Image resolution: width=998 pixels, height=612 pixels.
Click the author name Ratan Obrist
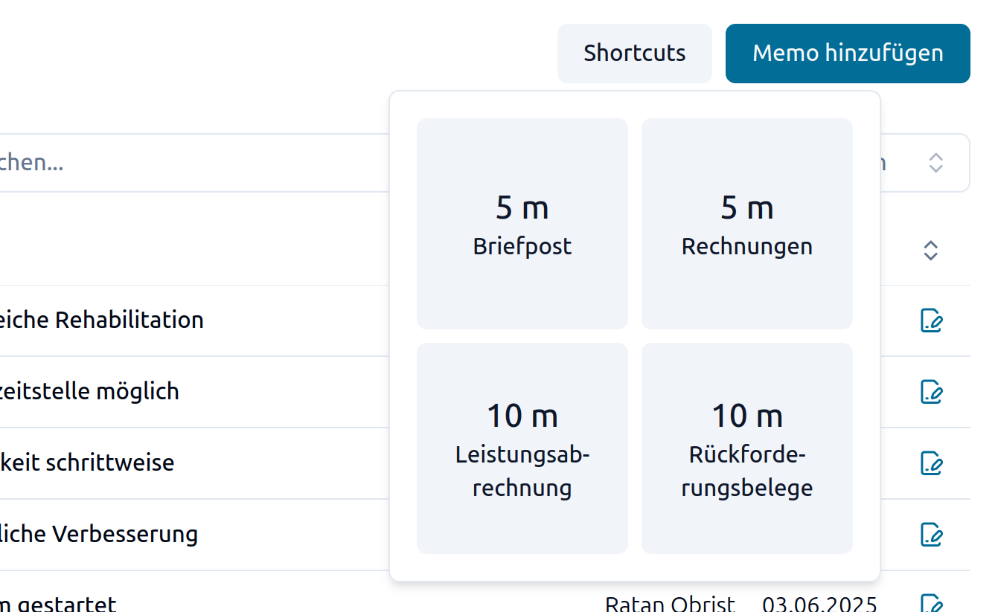pyautogui.click(x=670, y=603)
